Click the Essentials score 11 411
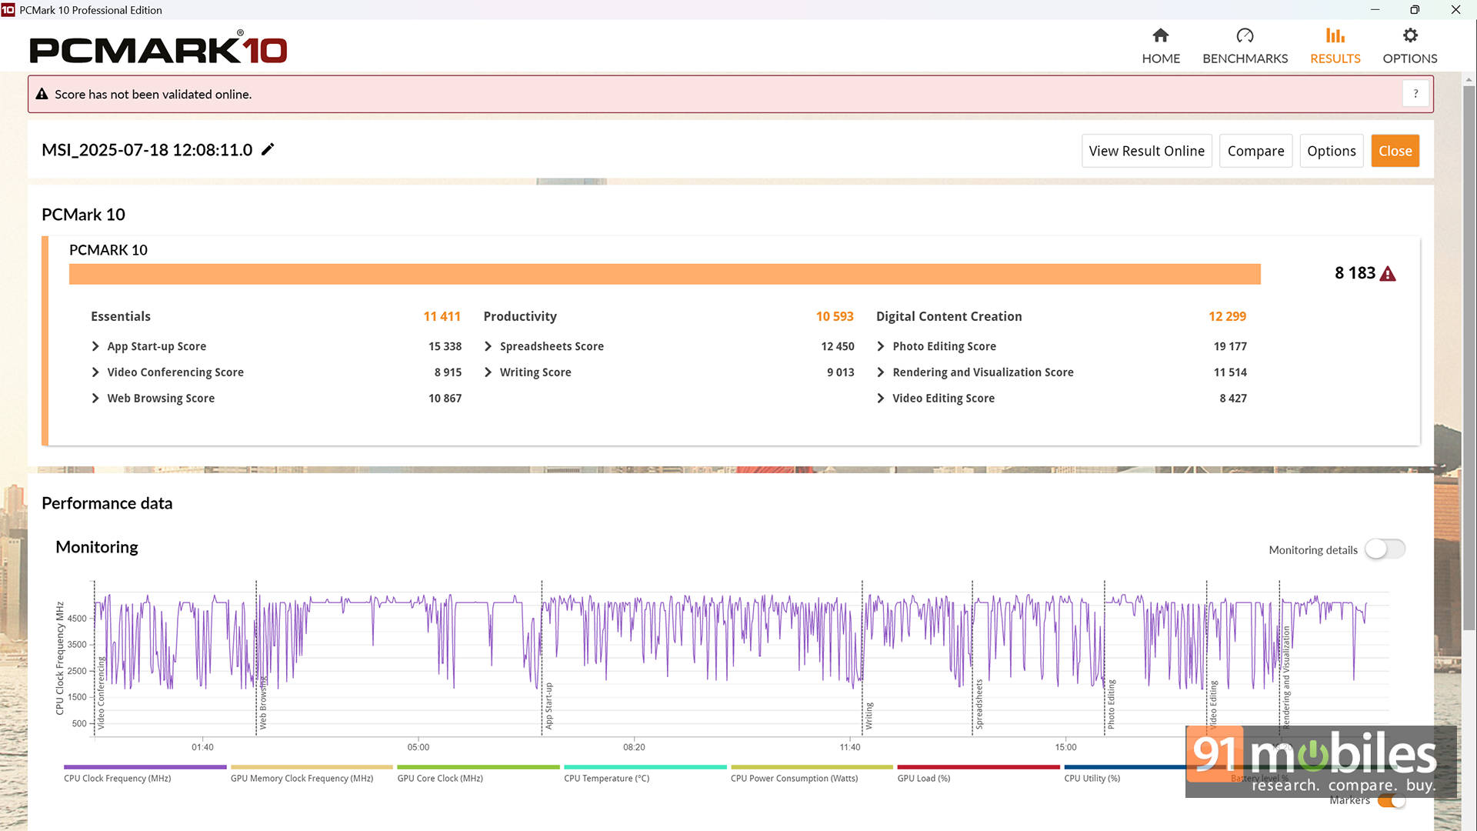Screen dimensions: 1477x831 442,316
